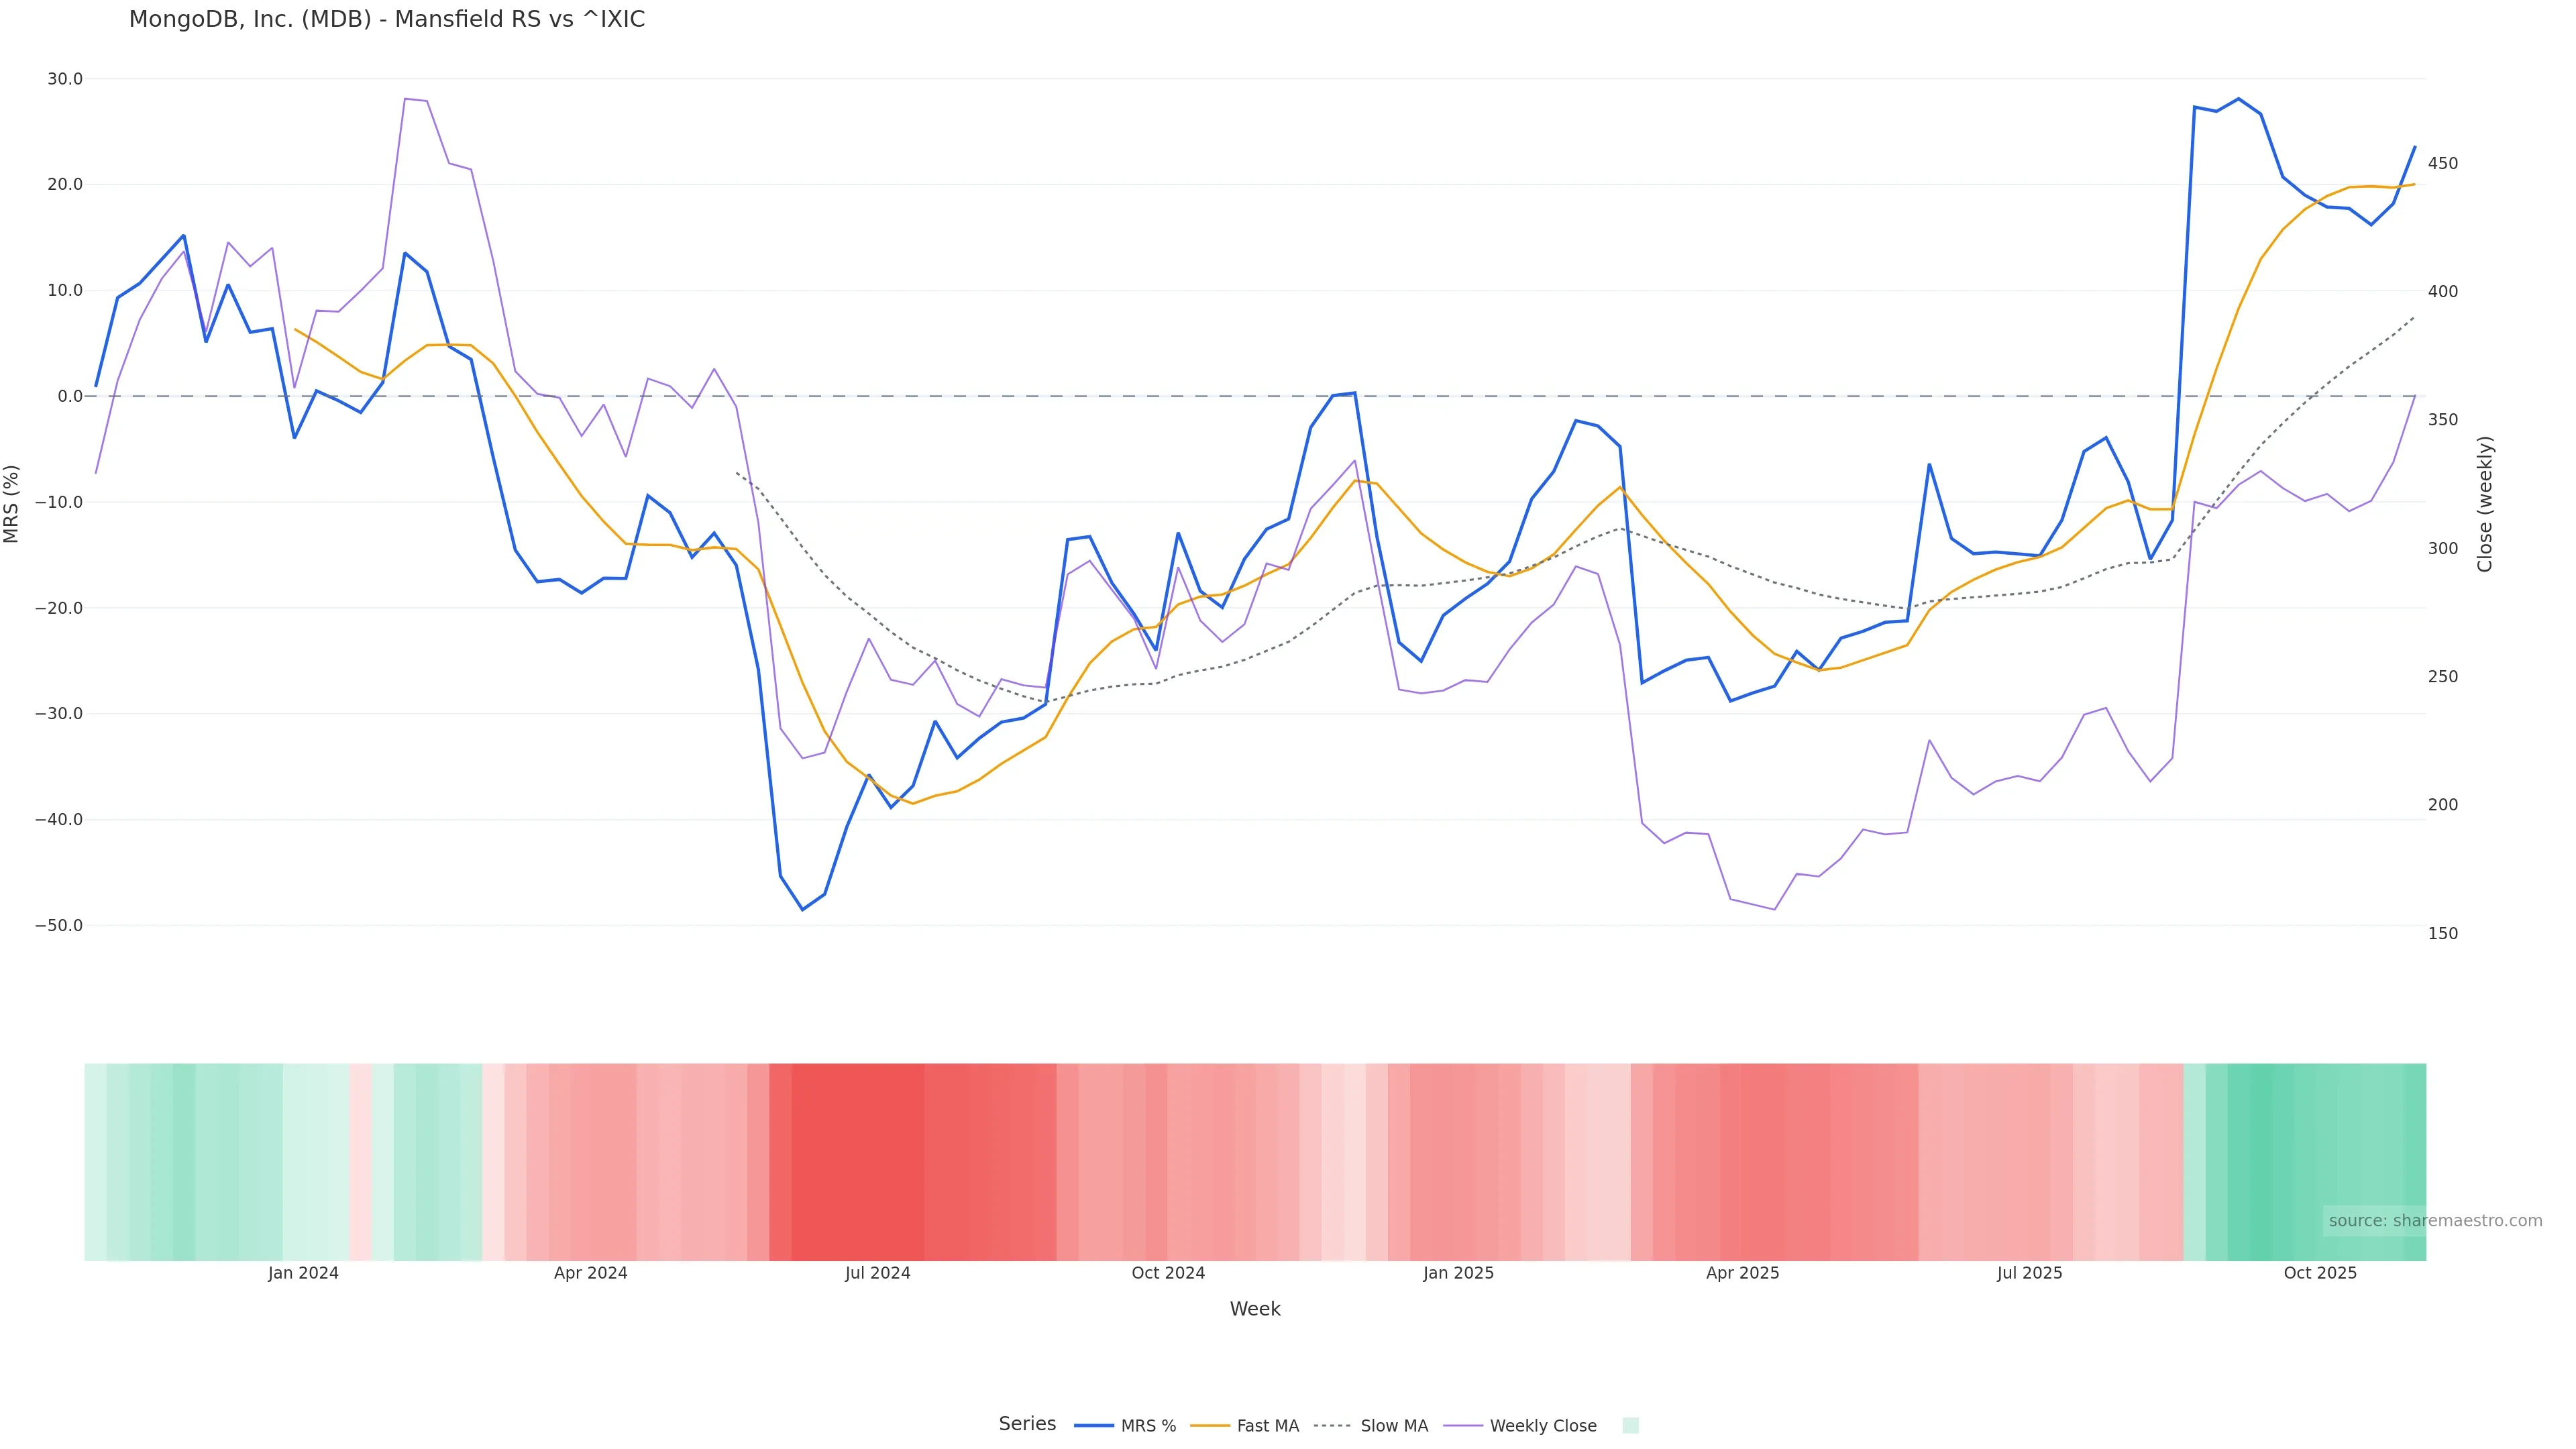Open the sharemaestro.com source link

point(2434,1221)
